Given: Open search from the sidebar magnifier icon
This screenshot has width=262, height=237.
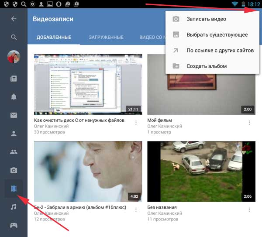Looking at the screenshot, I should pos(14,38).
